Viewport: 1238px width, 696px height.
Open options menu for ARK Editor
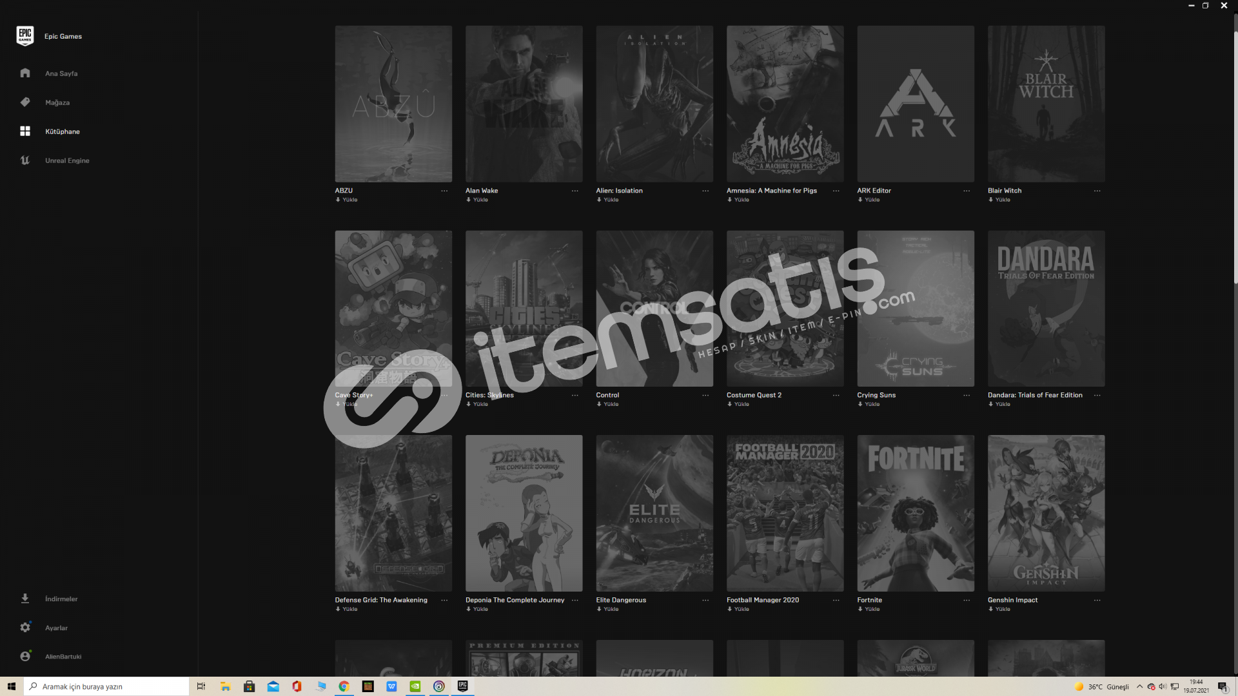[x=967, y=191]
